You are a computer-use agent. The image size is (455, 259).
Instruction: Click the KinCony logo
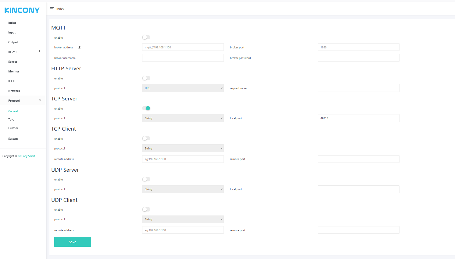click(x=22, y=10)
